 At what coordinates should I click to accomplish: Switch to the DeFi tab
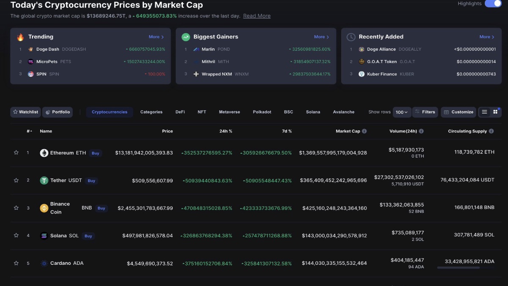tap(179, 112)
